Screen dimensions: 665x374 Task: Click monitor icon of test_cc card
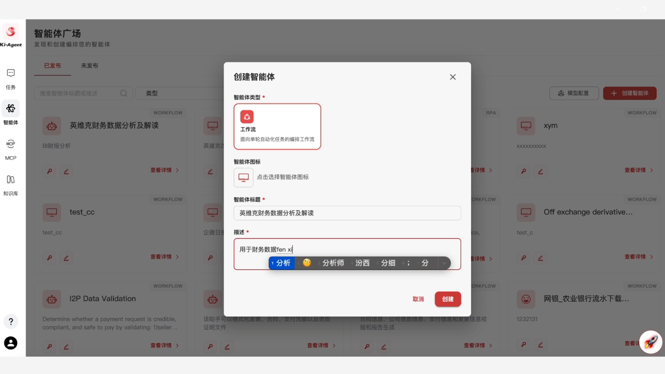tap(52, 212)
